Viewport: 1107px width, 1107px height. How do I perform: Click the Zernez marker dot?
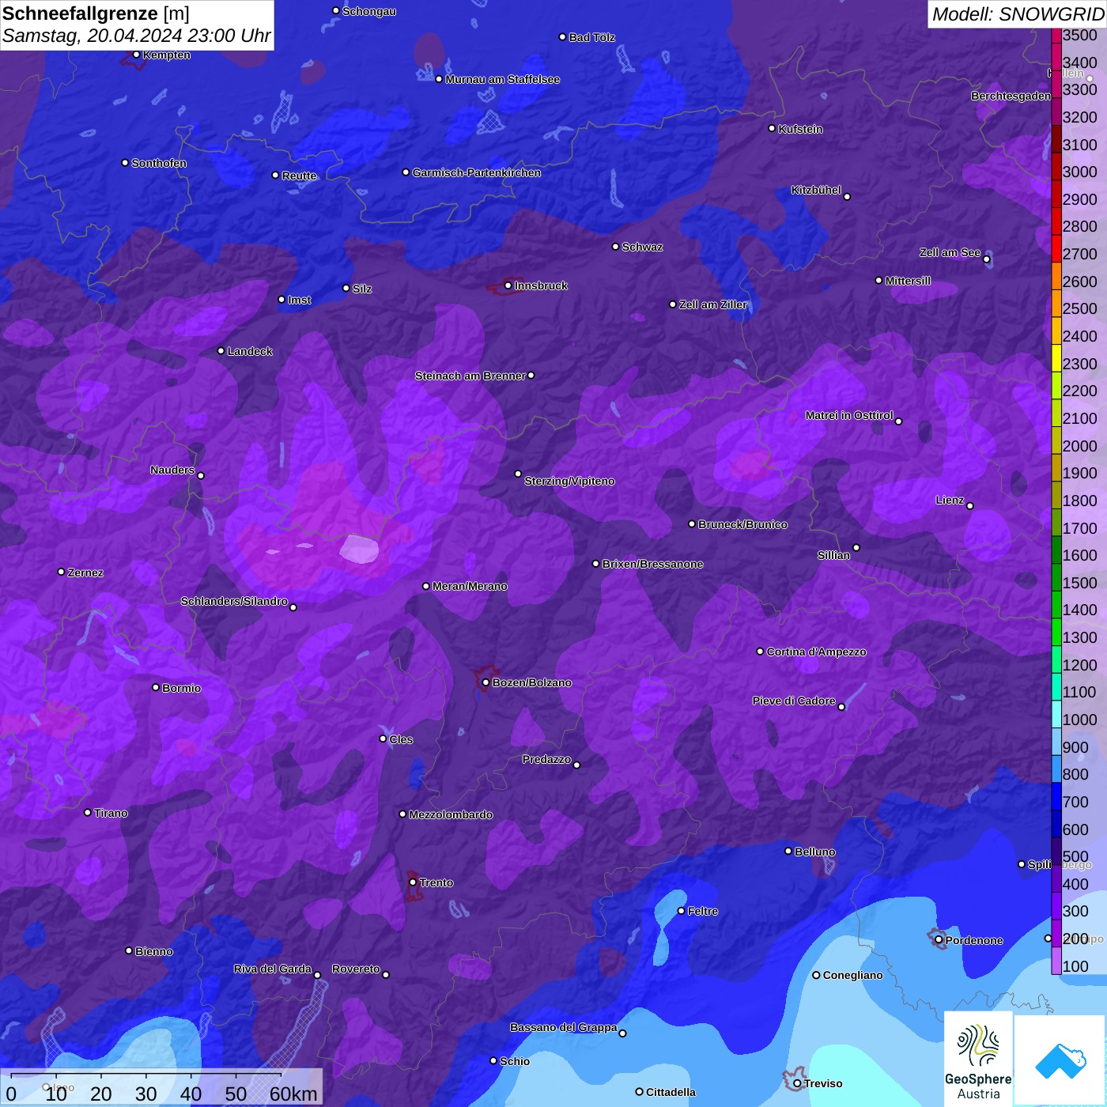coord(62,572)
